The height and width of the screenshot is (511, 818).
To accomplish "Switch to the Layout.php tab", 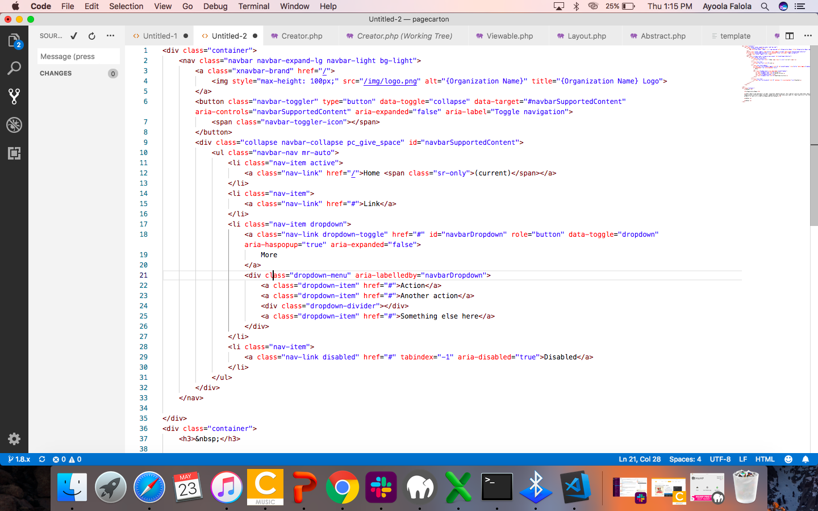I will 586,36.
